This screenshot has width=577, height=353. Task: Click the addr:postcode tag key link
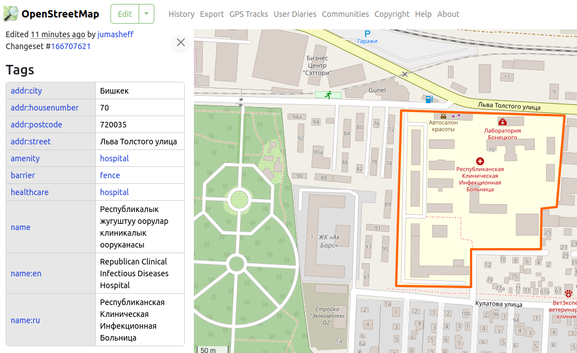click(37, 125)
